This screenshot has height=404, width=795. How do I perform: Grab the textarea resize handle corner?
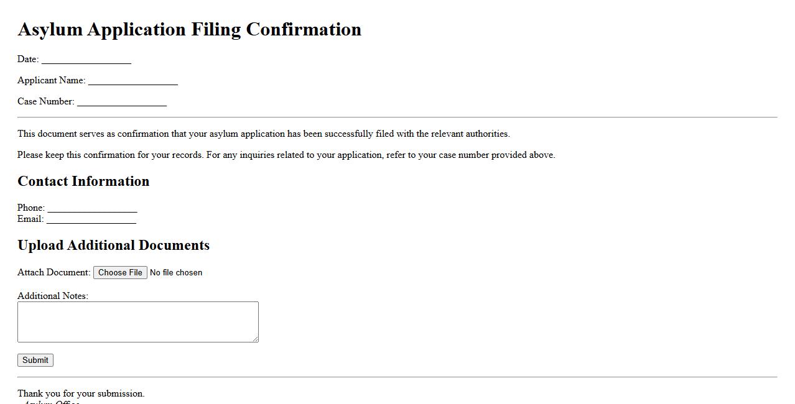coord(255,339)
